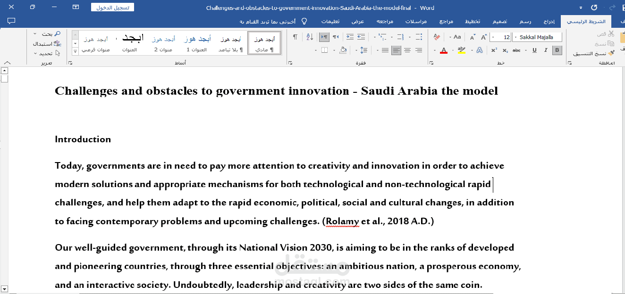Screen dimensions: 625x294
Task: Decrease the paragraph indent
Action: [x=361, y=37]
